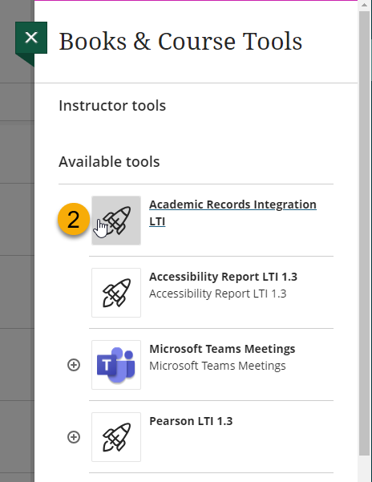Click the orange step 2 badge
Viewport: 372px width, 482px height.
(x=74, y=220)
